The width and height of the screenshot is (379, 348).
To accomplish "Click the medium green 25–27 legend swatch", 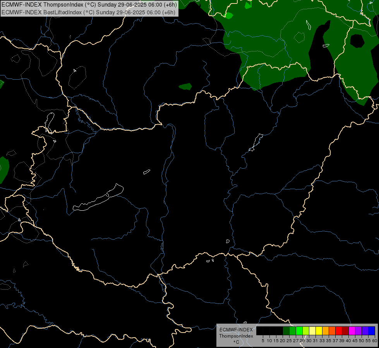I will (293, 331).
